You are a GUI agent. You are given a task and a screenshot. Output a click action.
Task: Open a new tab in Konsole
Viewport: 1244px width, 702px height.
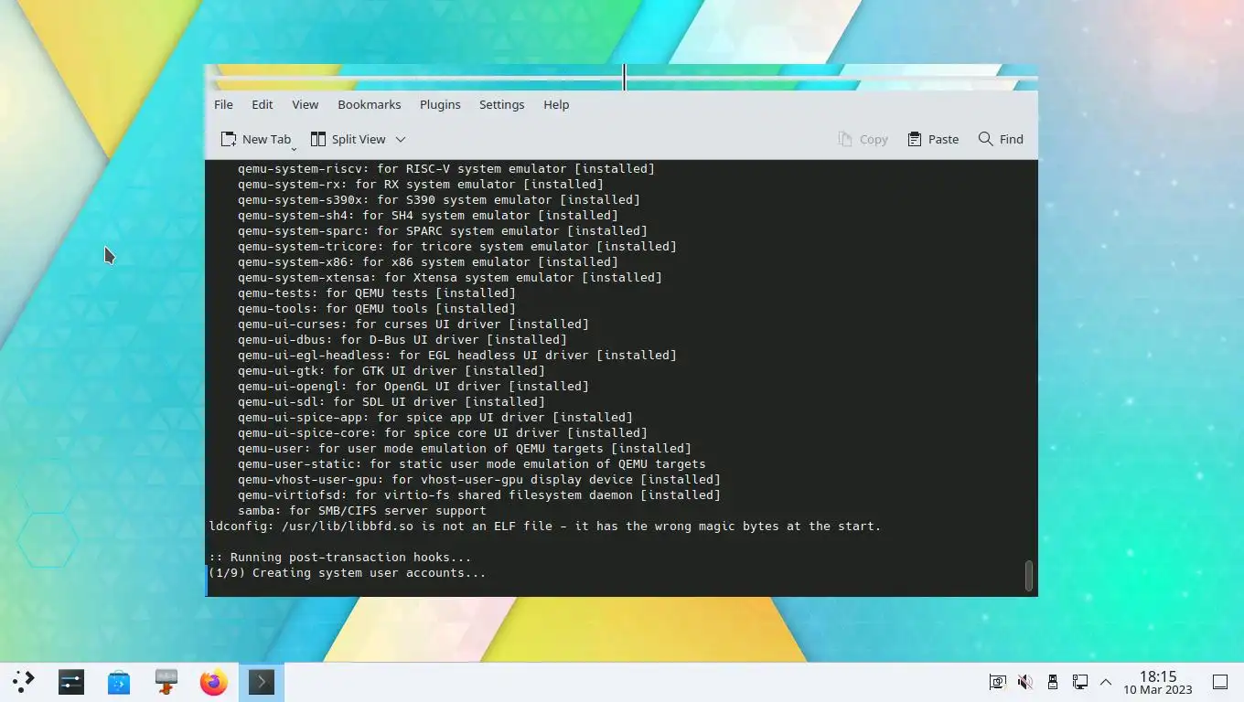click(256, 139)
